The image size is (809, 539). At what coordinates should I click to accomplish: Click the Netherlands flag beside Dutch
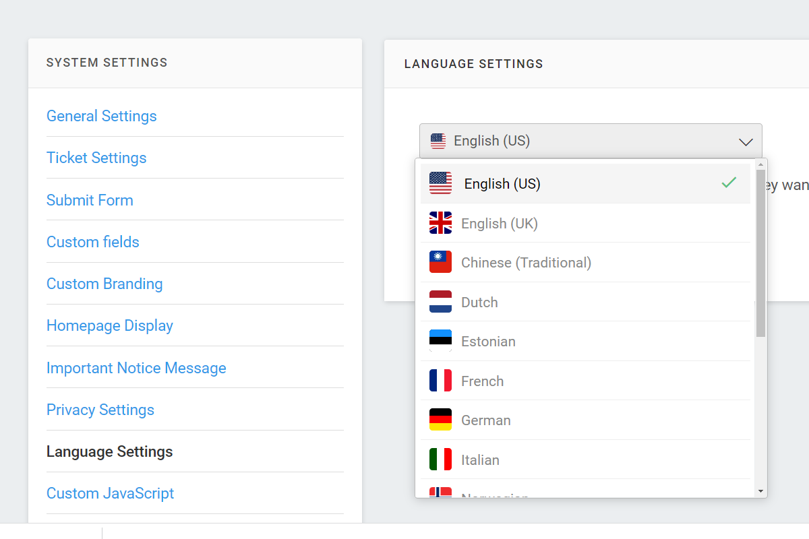point(440,302)
